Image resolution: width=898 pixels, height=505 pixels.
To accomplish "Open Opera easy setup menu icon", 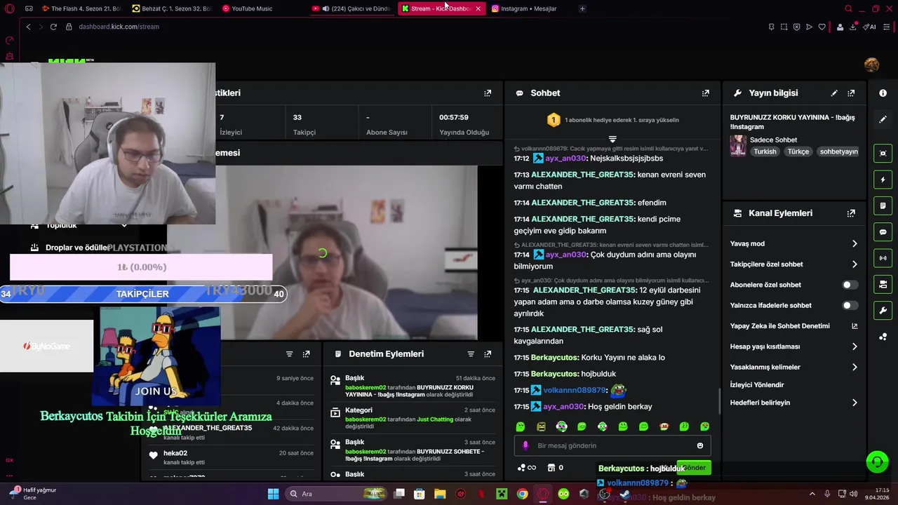I will (887, 27).
